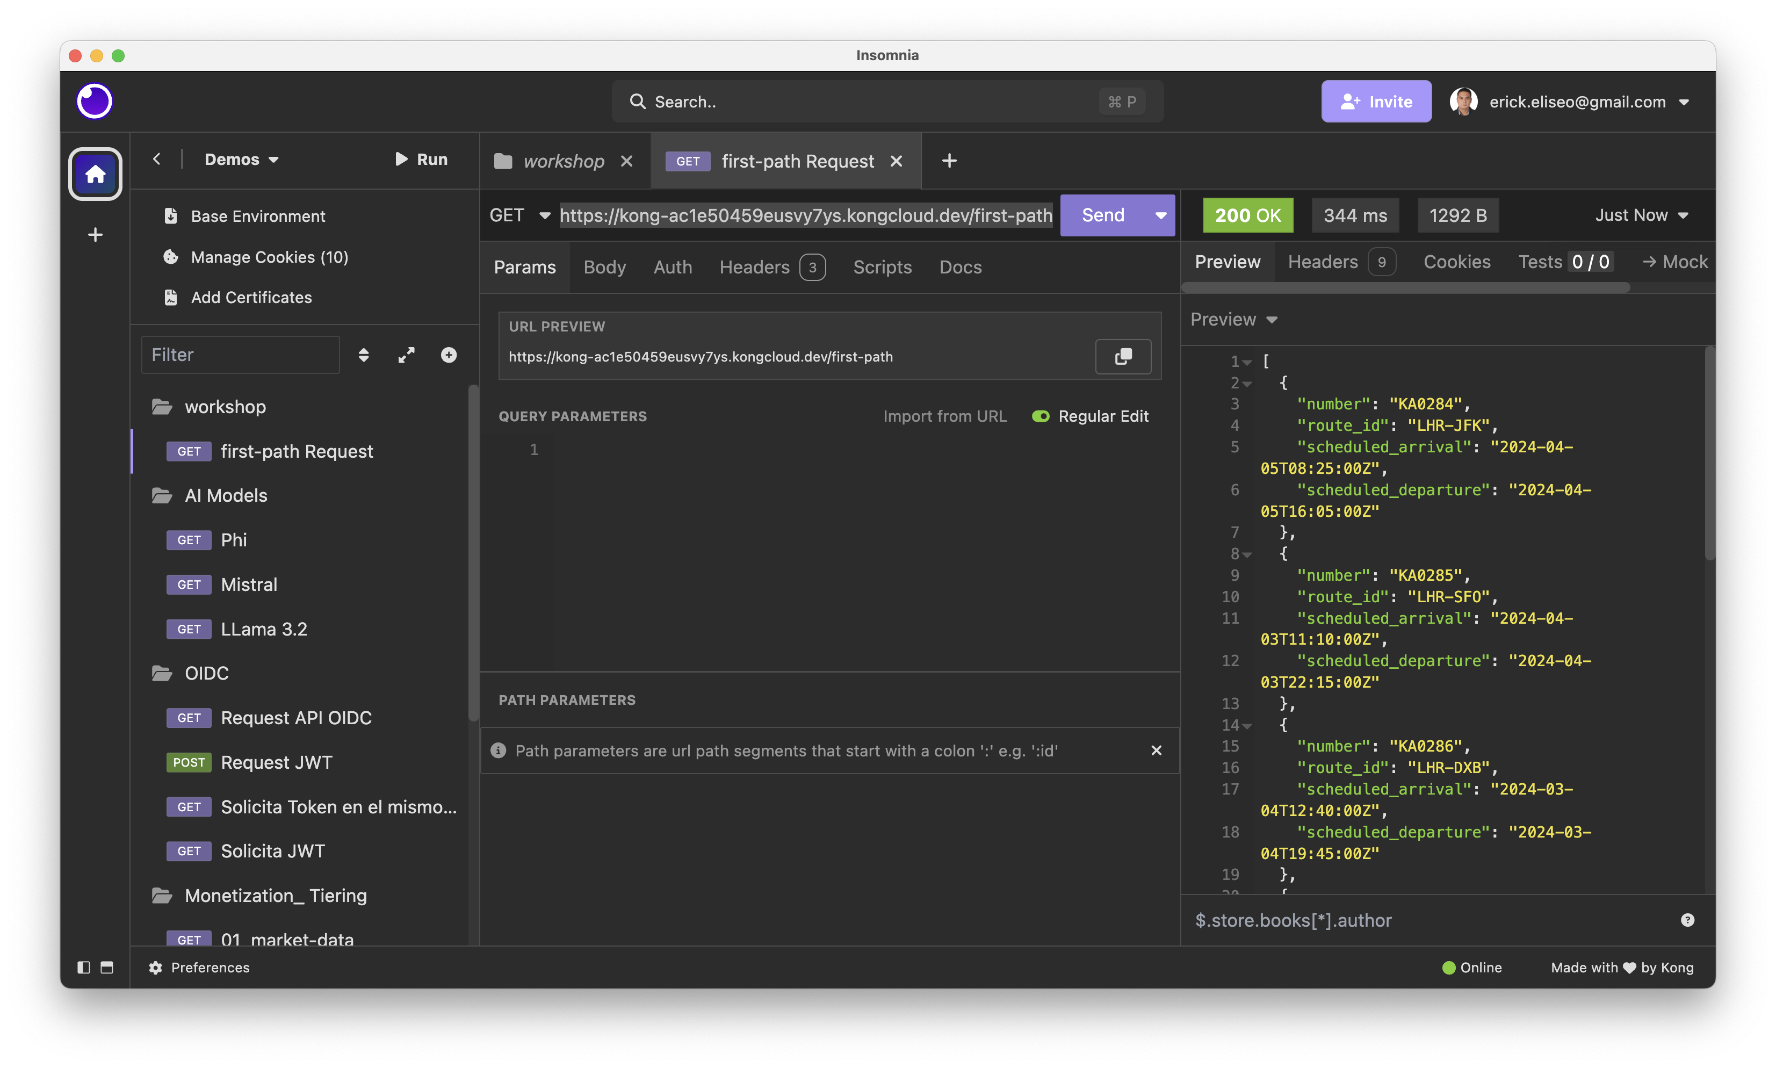Click Import from URL link

(x=944, y=416)
